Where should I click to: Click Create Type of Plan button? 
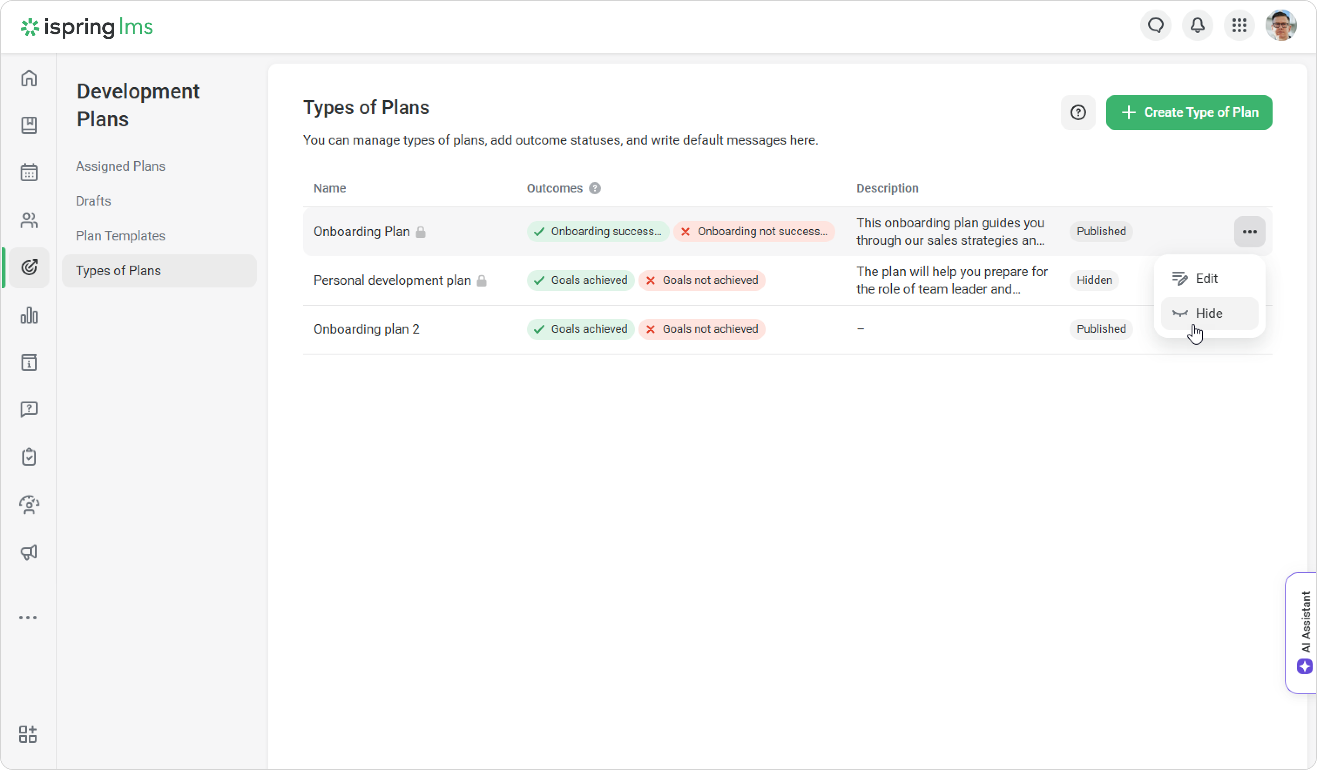[1189, 112]
